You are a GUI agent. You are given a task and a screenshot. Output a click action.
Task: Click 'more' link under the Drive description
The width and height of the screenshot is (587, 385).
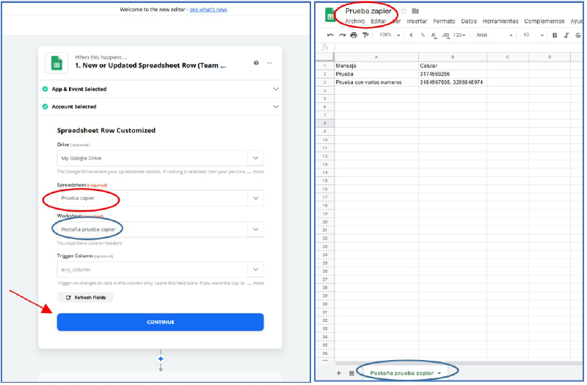258,172
